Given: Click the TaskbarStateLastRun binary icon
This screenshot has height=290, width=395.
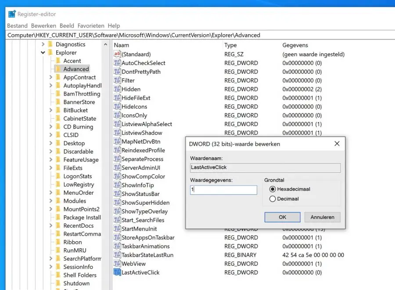Looking at the screenshot, I should [117, 255].
